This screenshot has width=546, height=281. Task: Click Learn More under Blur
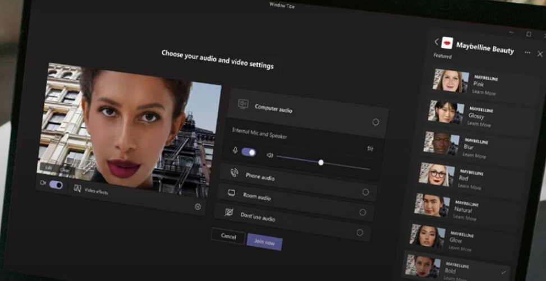click(474, 155)
